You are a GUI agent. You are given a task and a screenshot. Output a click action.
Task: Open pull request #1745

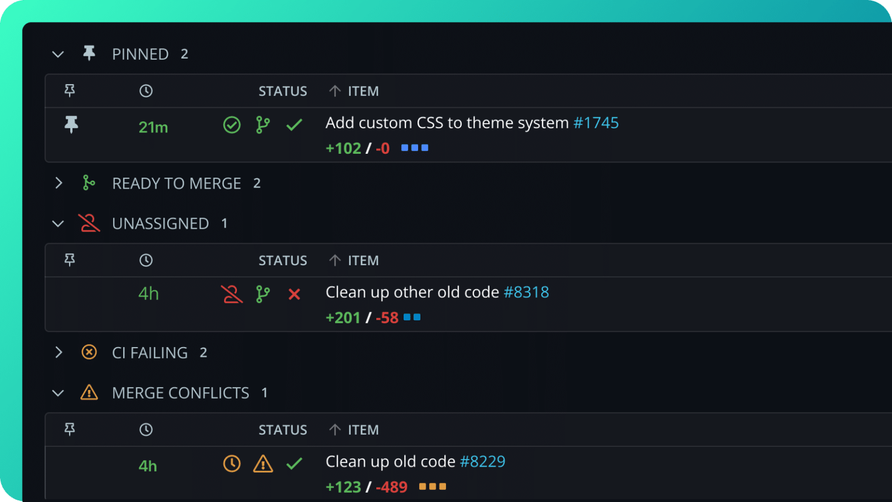point(596,122)
